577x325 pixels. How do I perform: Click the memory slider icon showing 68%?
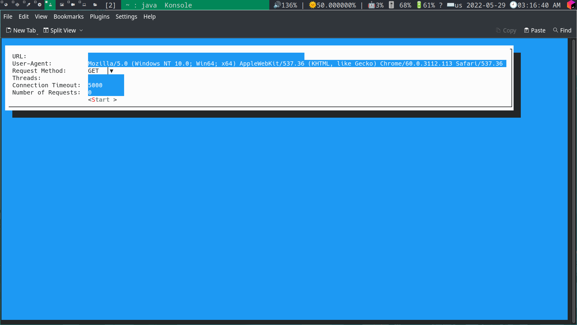tap(391, 5)
